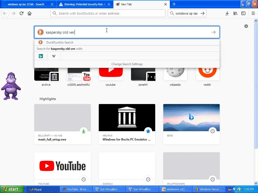Screen dimensions: 258x193
Task: Open the archive top site tile
Action: tap(46, 77)
